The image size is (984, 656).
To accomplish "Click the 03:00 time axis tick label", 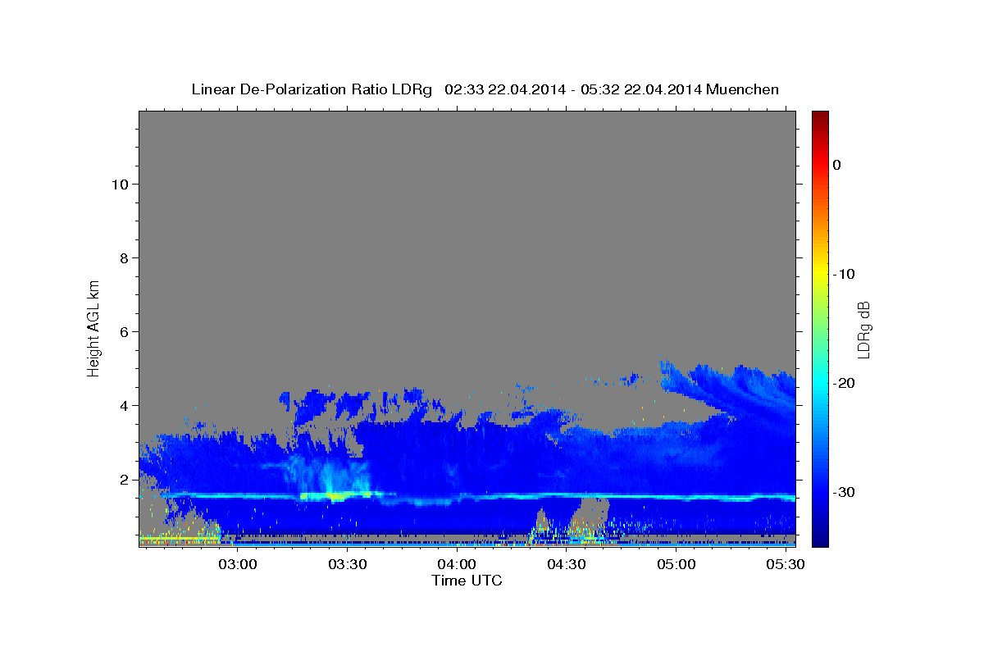I will [x=238, y=565].
